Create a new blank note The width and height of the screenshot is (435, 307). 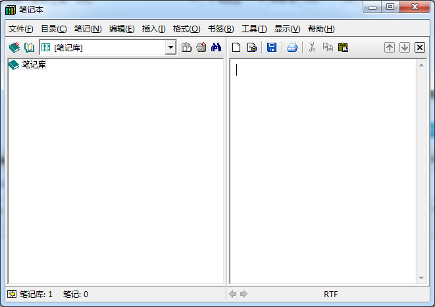tap(236, 47)
